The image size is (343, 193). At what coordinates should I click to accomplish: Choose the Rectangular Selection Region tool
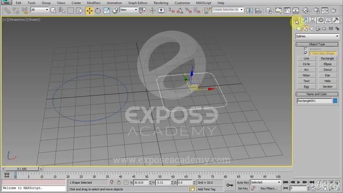(70, 11)
